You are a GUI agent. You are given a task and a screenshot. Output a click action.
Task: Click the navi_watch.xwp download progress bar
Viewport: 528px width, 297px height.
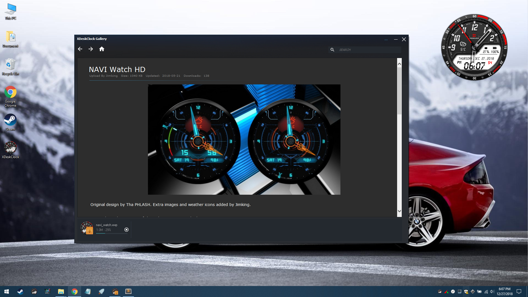[111, 234]
